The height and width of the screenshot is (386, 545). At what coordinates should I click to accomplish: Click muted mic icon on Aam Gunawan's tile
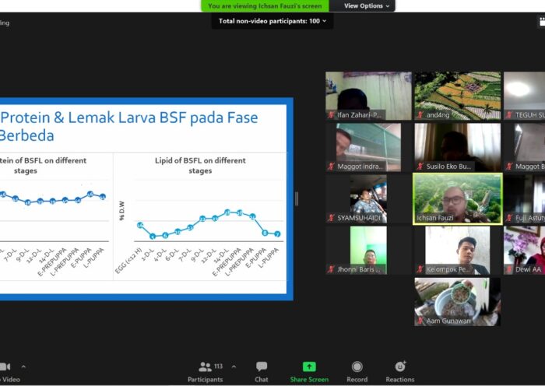pos(420,321)
